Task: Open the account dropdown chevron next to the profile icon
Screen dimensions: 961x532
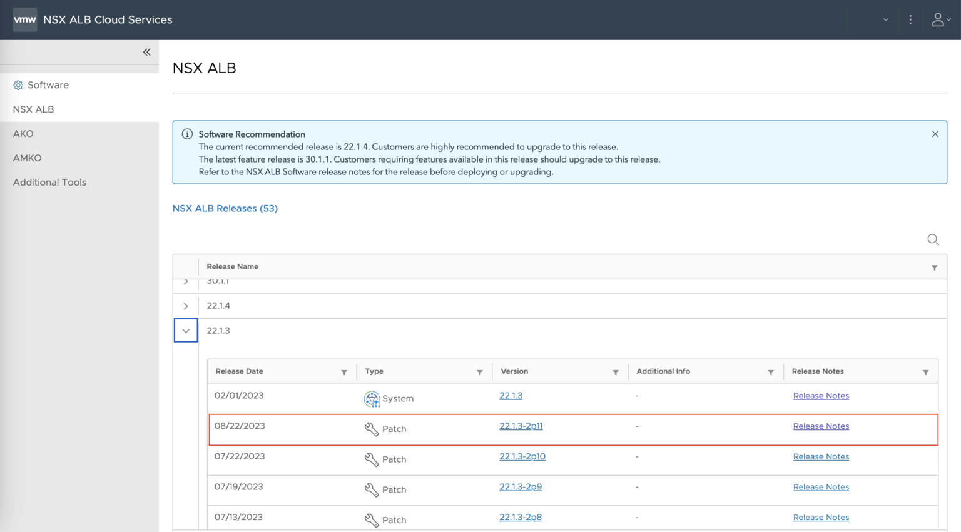Action: point(950,21)
